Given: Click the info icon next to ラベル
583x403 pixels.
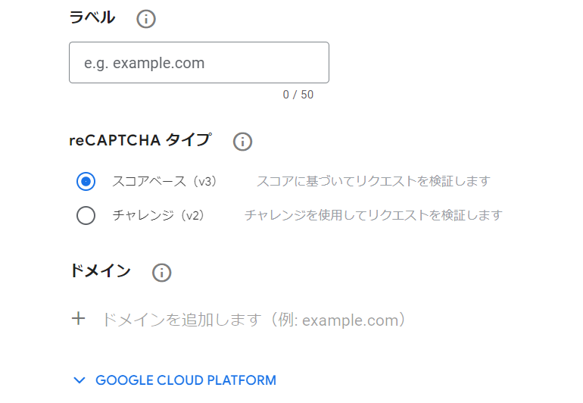Looking at the screenshot, I should [146, 19].
